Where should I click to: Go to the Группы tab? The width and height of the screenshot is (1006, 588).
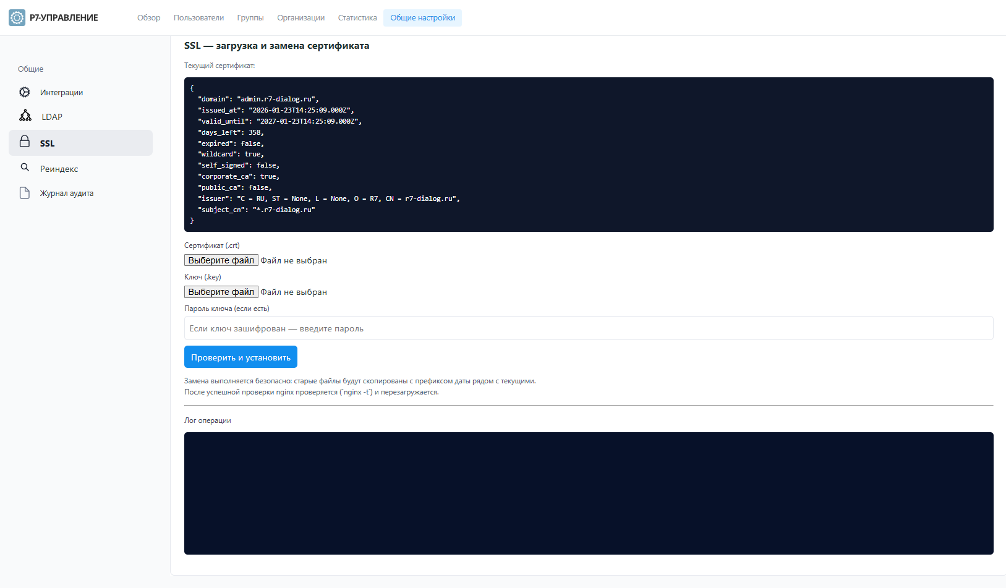[250, 18]
